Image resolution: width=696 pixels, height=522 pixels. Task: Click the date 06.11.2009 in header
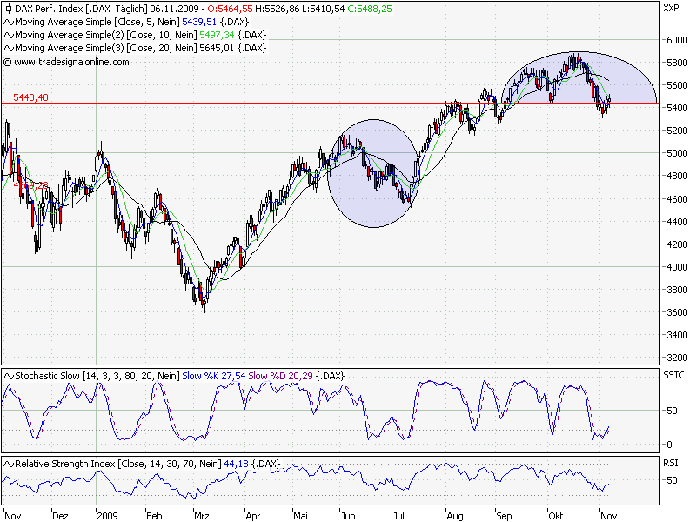click(x=174, y=9)
